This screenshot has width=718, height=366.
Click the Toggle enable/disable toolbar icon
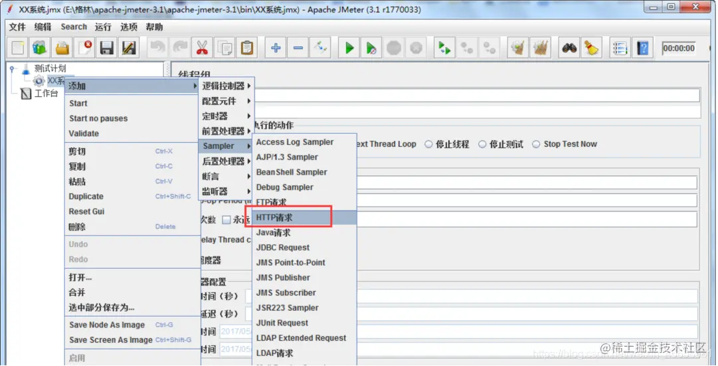pos(320,48)
